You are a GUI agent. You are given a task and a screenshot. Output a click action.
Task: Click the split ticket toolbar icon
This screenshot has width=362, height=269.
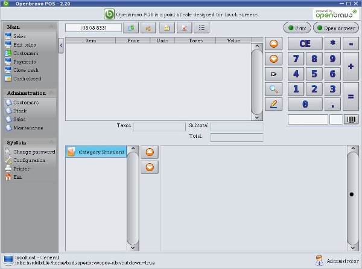(x=148, y=28)
